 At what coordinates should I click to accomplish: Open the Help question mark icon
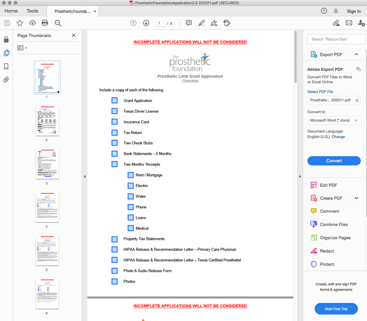pyautogui.click(x=324, y=11)
